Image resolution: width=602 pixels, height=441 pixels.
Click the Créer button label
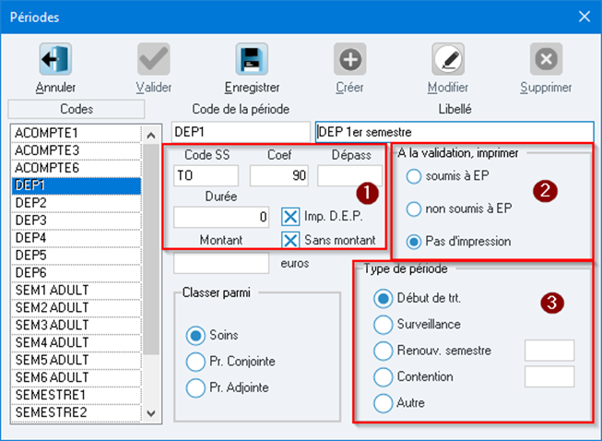349,88
